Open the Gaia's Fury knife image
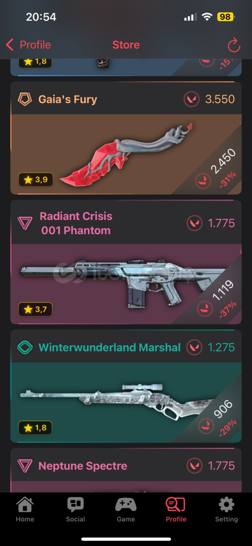The width and height of the screenshot is (252, 546). point(127,154)
